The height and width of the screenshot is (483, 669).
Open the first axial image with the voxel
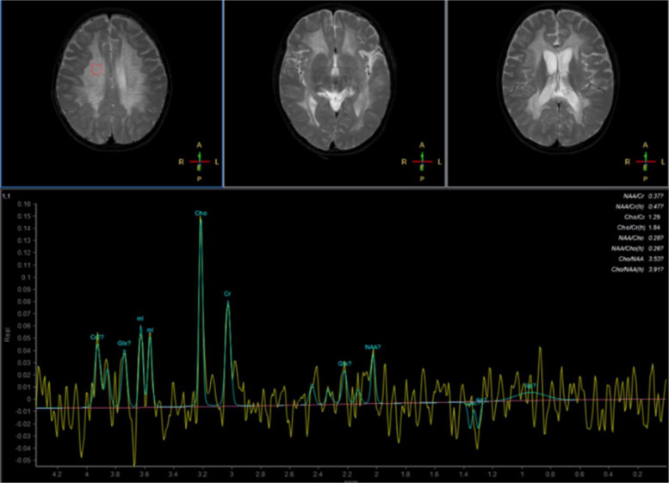[112, 93]
